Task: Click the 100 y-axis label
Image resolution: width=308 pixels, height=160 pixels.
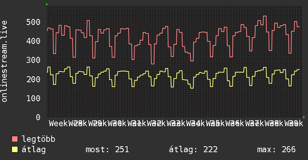Action: tap(33, 98)
